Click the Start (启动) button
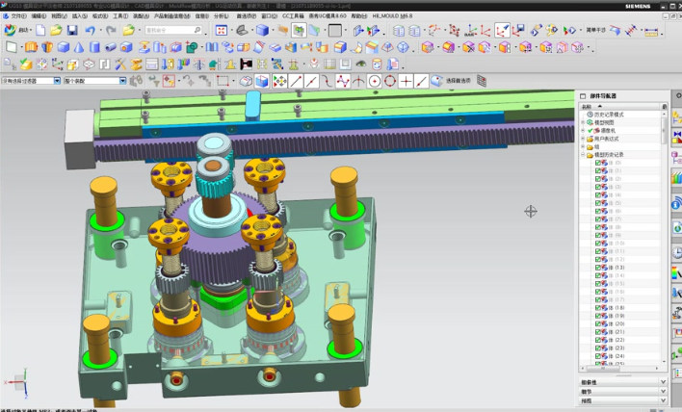This screenshot has width=682, height=412. 16,31
